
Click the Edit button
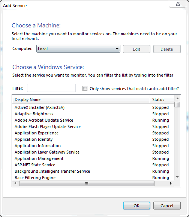pos(136,49)
